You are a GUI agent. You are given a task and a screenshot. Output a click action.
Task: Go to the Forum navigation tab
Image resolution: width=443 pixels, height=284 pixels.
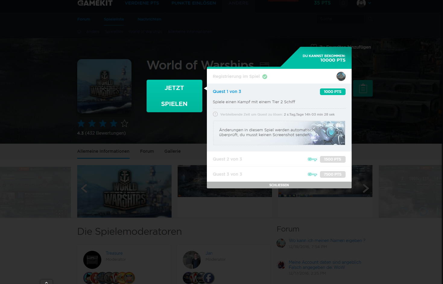pyautogui.click(x=84, y=19)
